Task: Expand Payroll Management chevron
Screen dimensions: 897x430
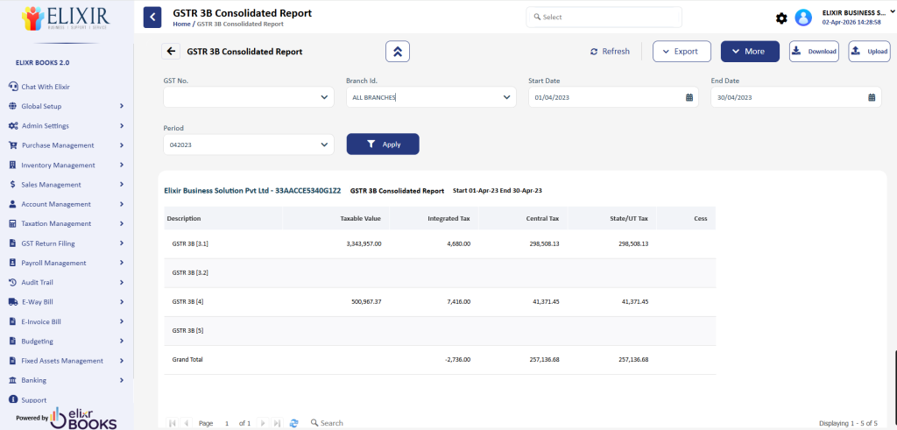Action: [x=122, y=263]
